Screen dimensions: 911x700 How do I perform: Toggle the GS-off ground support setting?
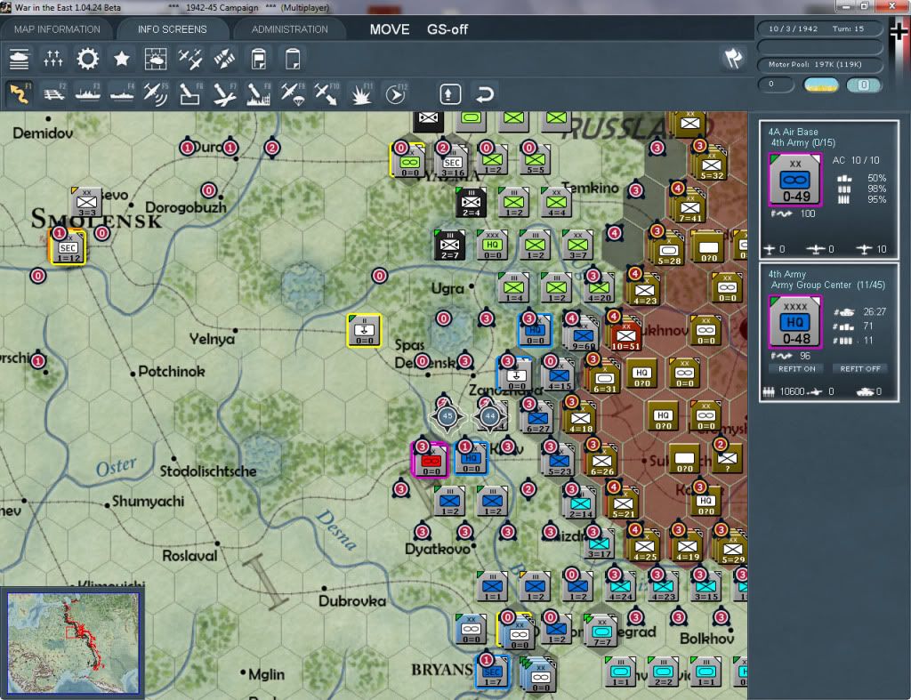(447, 29)
